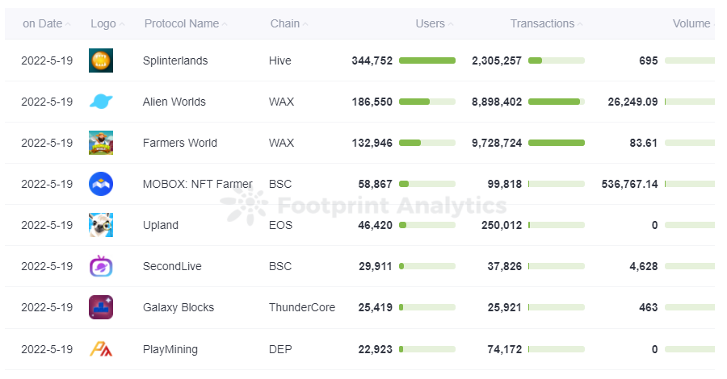This screenshot has width=727, height=379.
Task: Click the MOBOX blue circle logo
Action: 101,184
